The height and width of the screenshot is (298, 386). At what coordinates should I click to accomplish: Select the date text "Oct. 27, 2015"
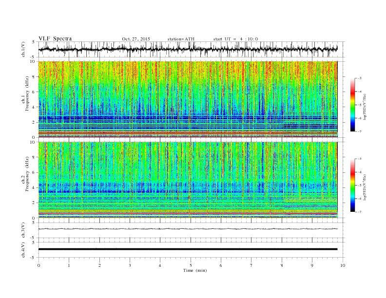(x=136, y=39)
